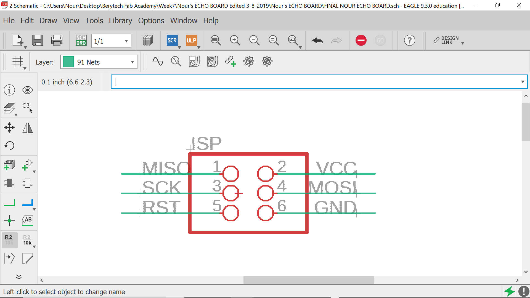The height and width of the screenshot is (298, 530).
Task: Open the Library menu
Action: [x=120, y=20]
